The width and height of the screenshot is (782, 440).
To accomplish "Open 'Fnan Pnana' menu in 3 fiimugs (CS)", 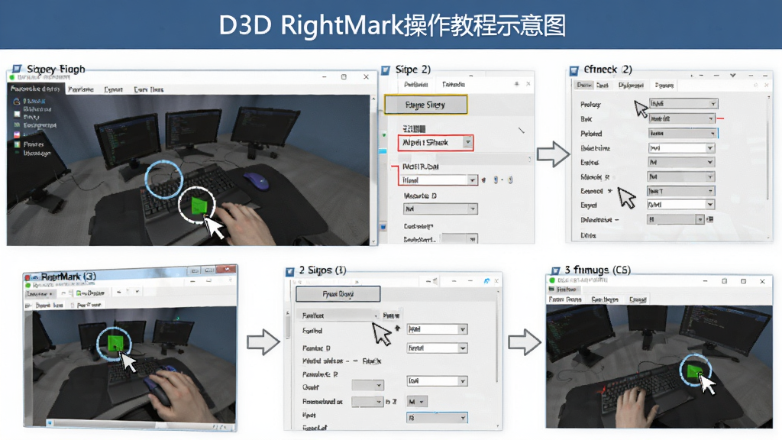I will tap(565, 299).
